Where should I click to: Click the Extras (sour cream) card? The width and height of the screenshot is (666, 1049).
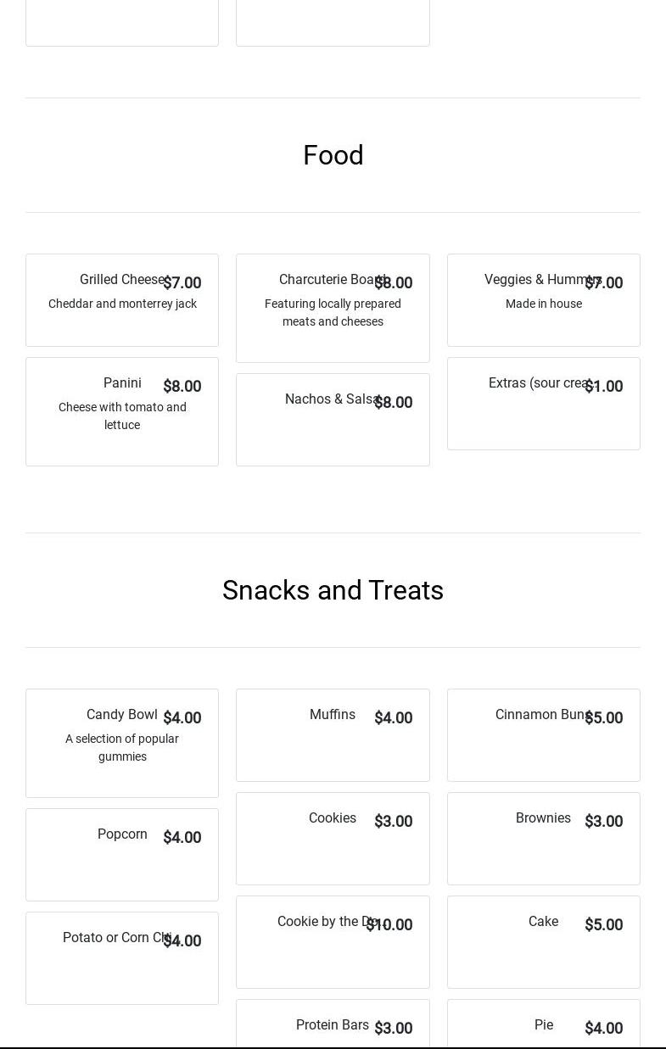coord(543,404)
